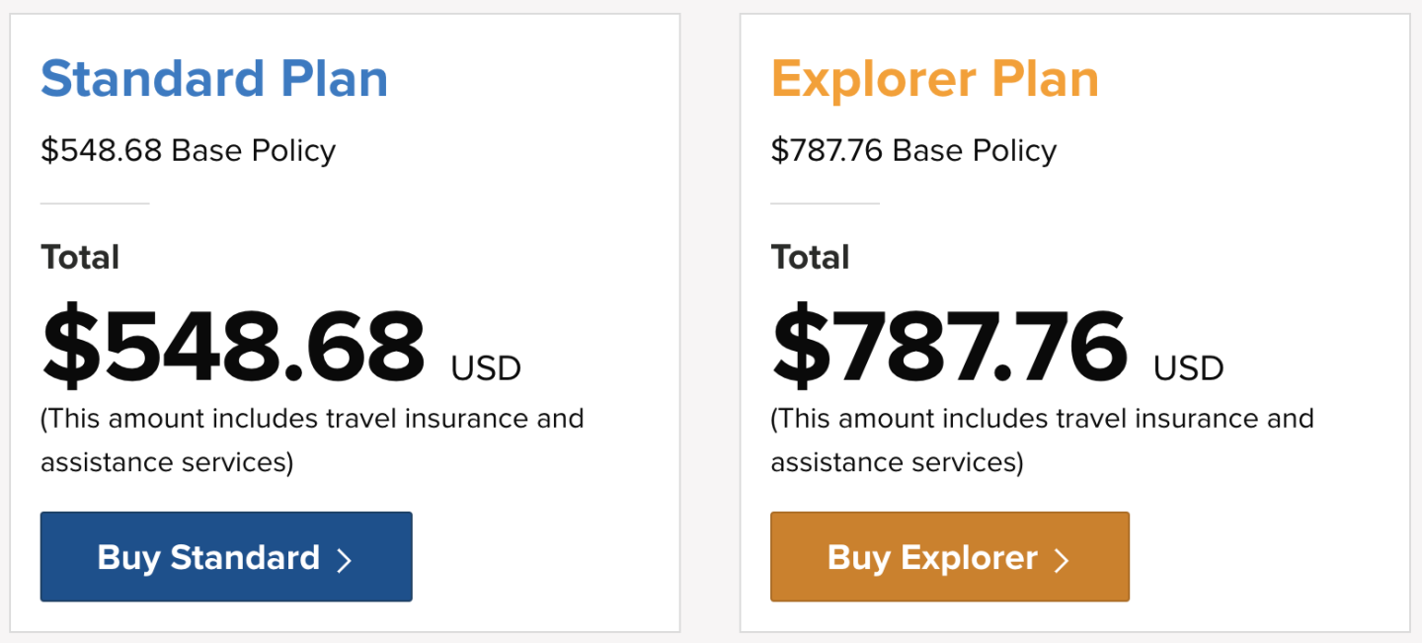Click the Total label in the Explorer card
This screenshot has width=1422, height=643.
point(810,258)
